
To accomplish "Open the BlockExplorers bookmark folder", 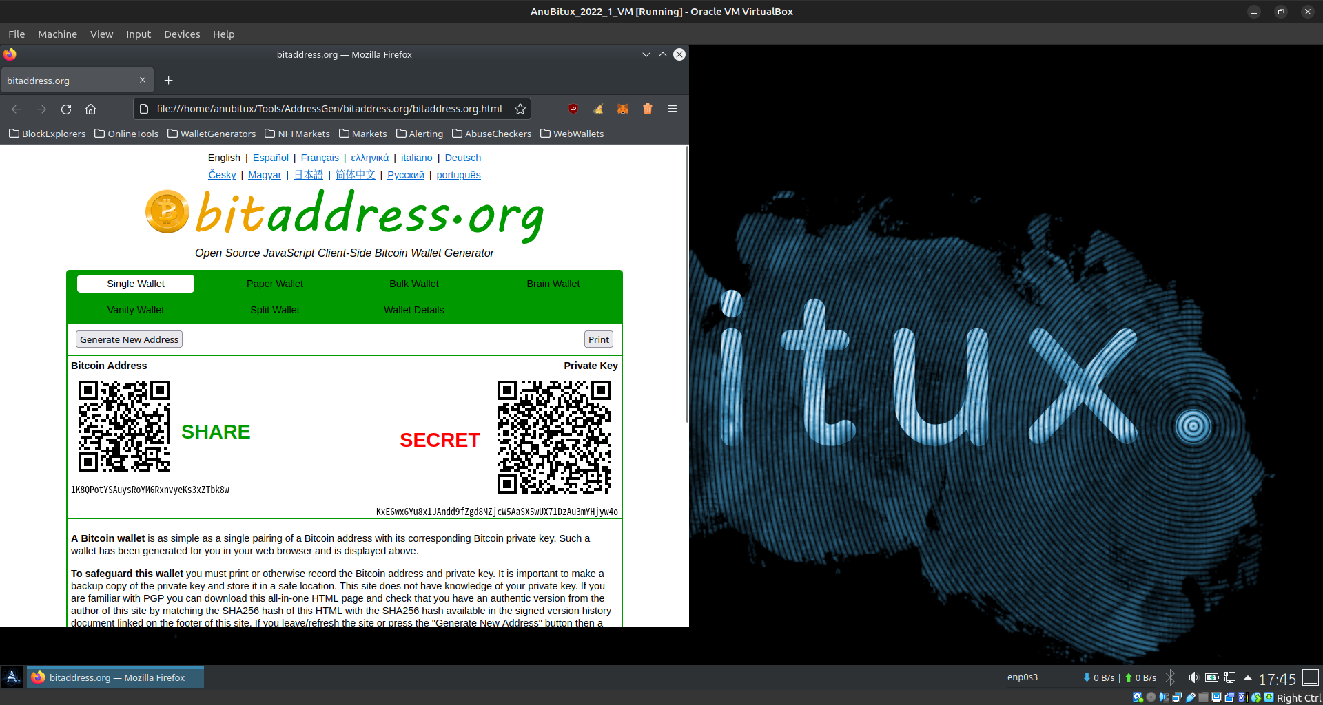I will pos(47,134).
